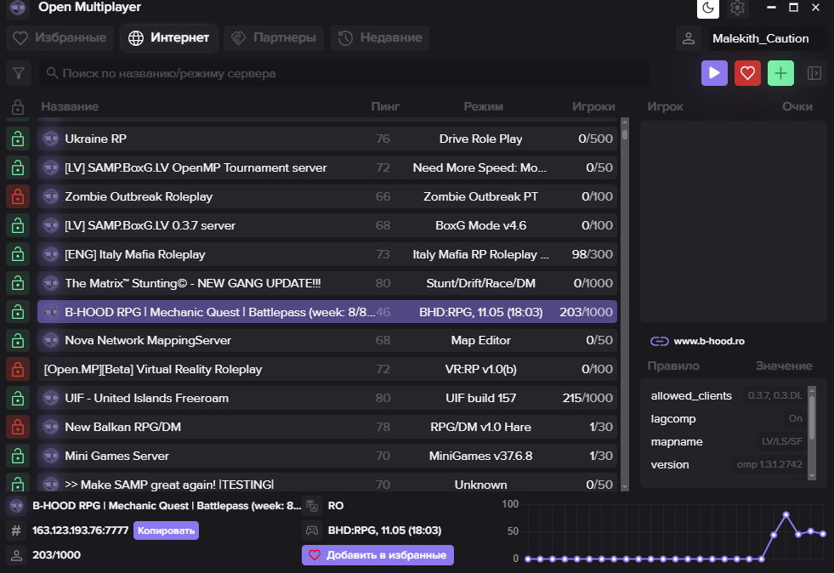Click the allowed_clients rule row
Viewport: 834px width, 573px height.
coord(727,396)
